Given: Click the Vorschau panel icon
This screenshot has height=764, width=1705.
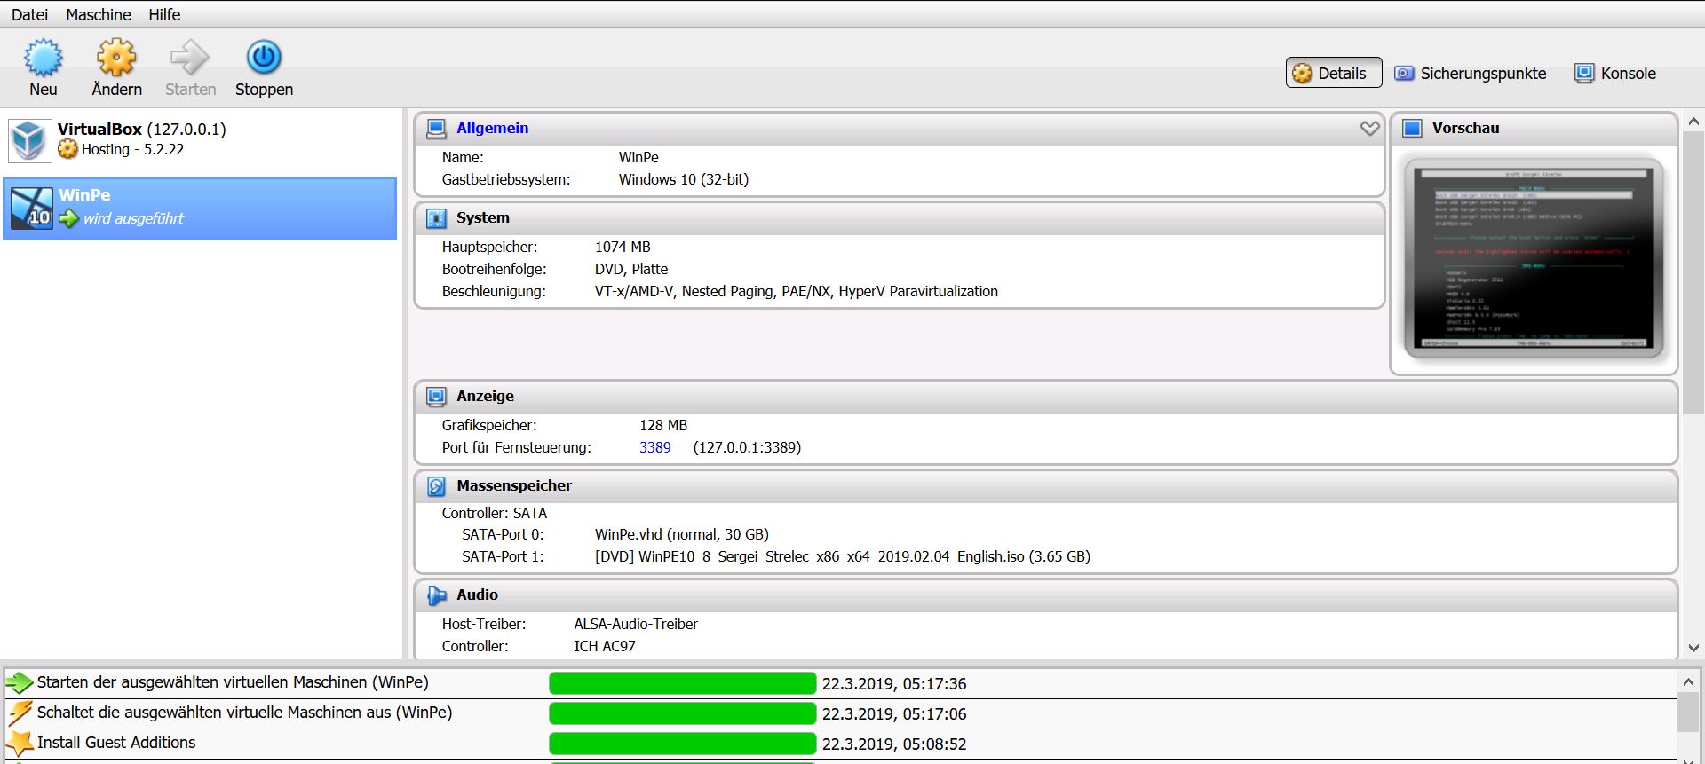Looking at the screenshot, I should point(1412,129).
